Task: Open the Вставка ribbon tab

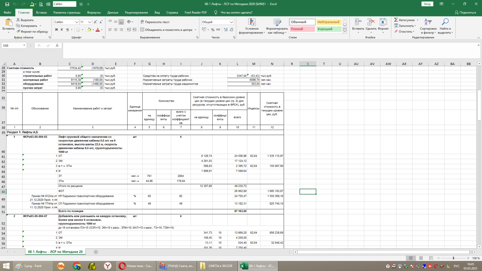Action: coord(41,13)
